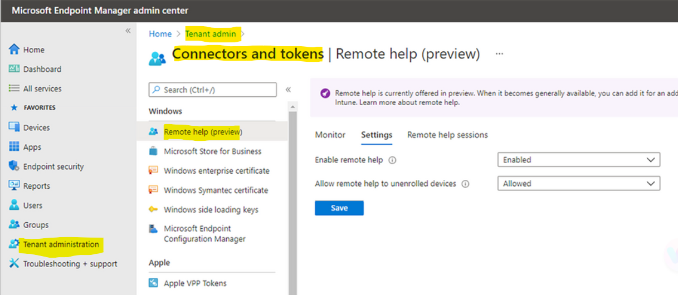Click the Reports icon in sidebar
This screenshot has height=295, width=678.
coord(14,185)
